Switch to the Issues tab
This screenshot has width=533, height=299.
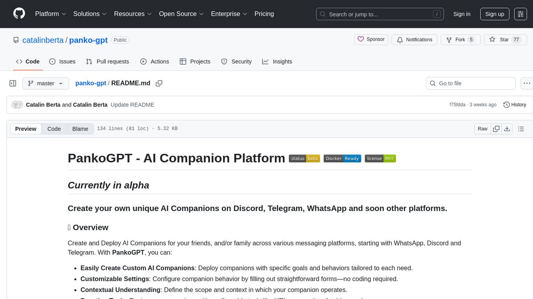click(62, 61)
